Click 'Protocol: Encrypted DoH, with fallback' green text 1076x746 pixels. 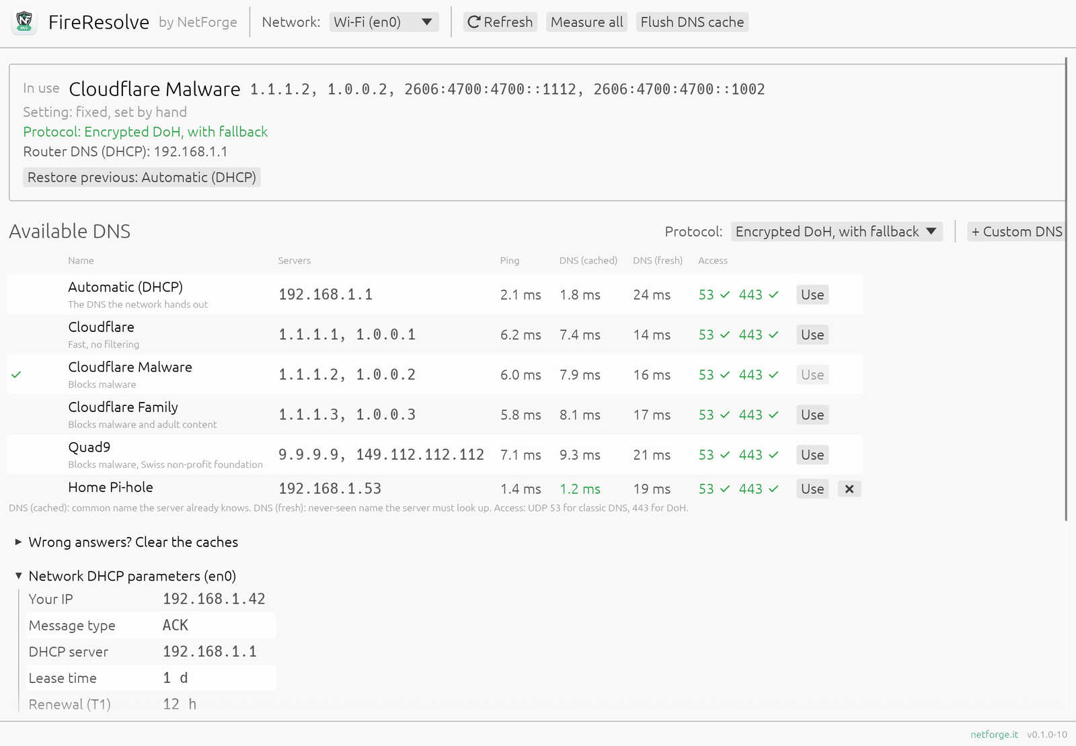pos(145,132)
